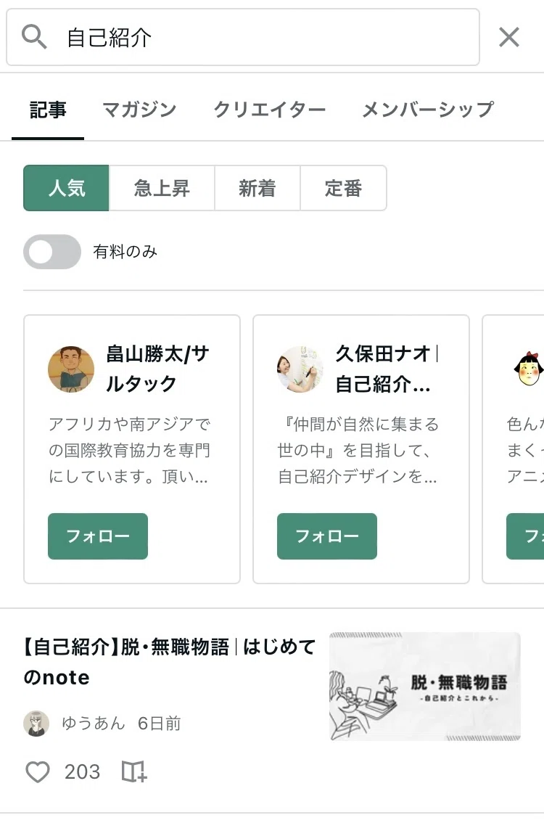Toggle the 有料のみ switch

click(52, 252)
